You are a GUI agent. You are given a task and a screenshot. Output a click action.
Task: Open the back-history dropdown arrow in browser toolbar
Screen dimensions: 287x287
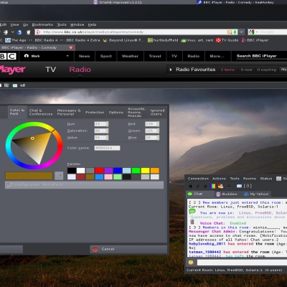(13, 32)
